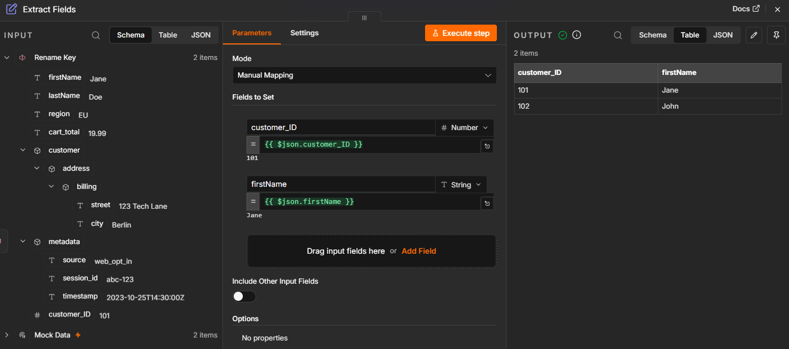
Task: Collapse the address object
Action: pos(37,168)
